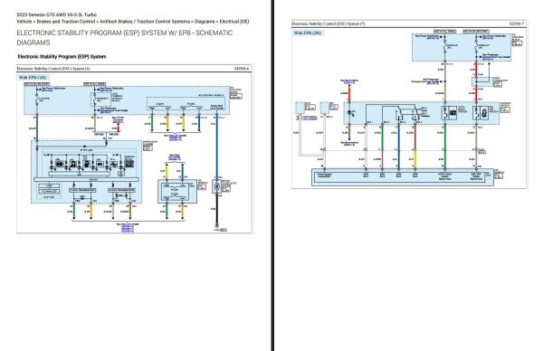Image resolution: width=543 pixels, height=351 pixels.
Task: Click the bold 'Electronic Stability Program (ESP) System' subheading
Action: (x=62, y=56)
